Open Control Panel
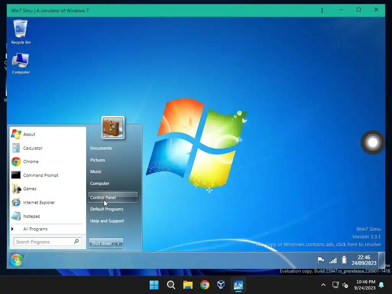The image size is (392, 294). (x=113, y=198)
